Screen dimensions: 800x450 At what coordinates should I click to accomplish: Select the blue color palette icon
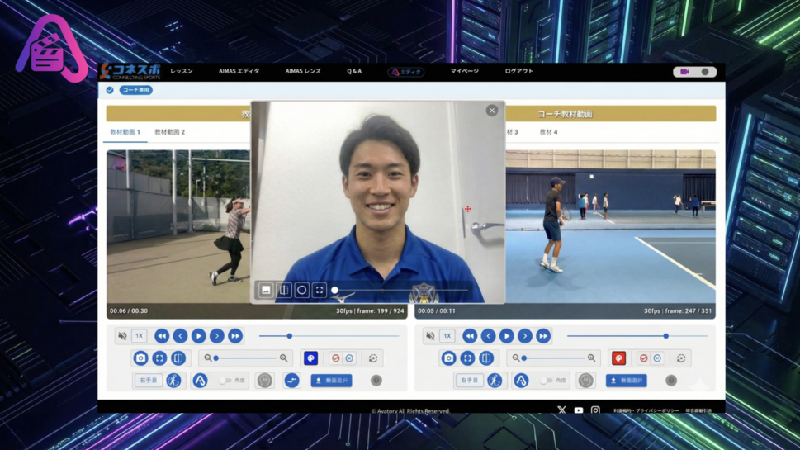click(310, 358)
